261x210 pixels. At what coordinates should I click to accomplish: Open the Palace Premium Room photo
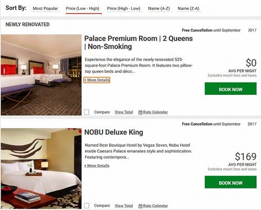point(41,75)
